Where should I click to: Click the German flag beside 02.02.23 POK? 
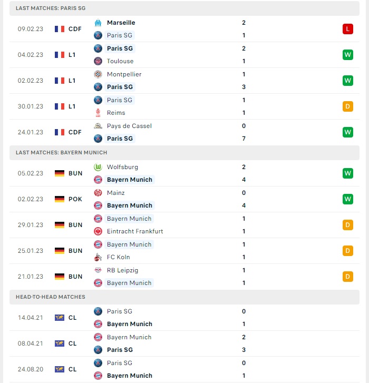click(x=60, y=199)
